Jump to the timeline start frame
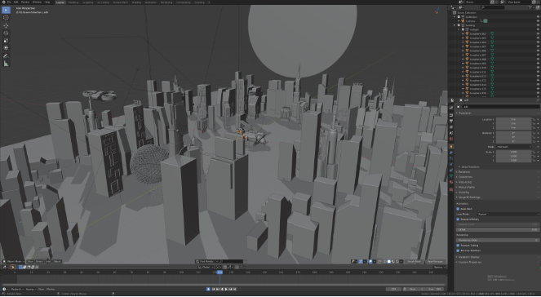541x297 pixels. pyautogui.click(x=213, y=289)
